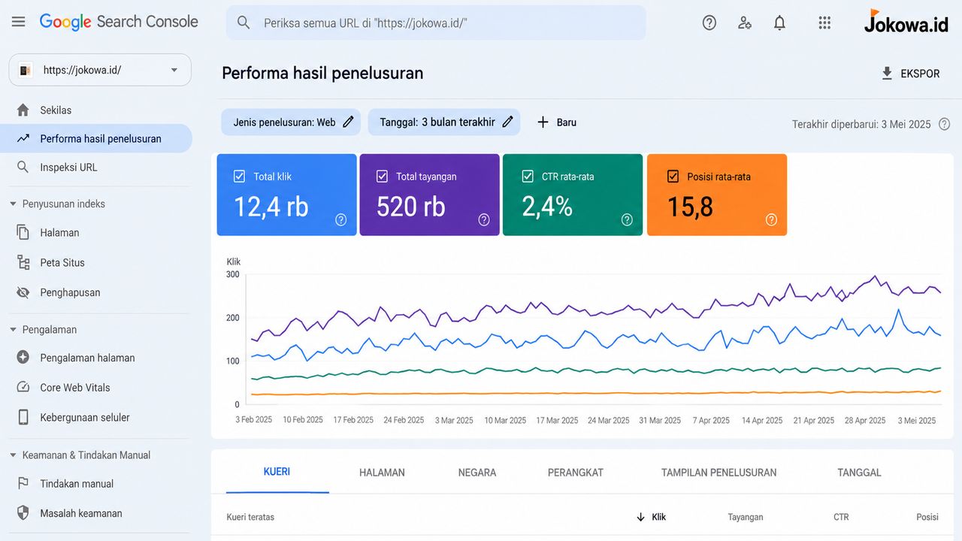Viewport: 962px width, 541px height.
Task: Switch to the TANGGAL tab
Action: (x=859, y=473)
